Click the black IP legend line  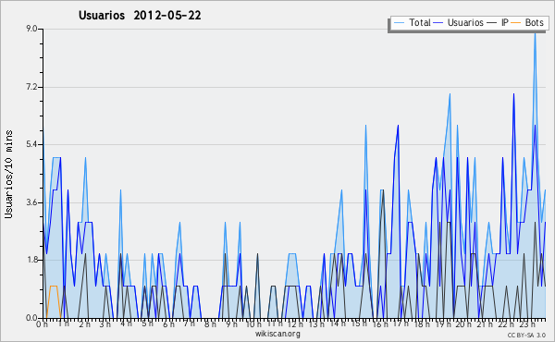[x=492, y=23]
